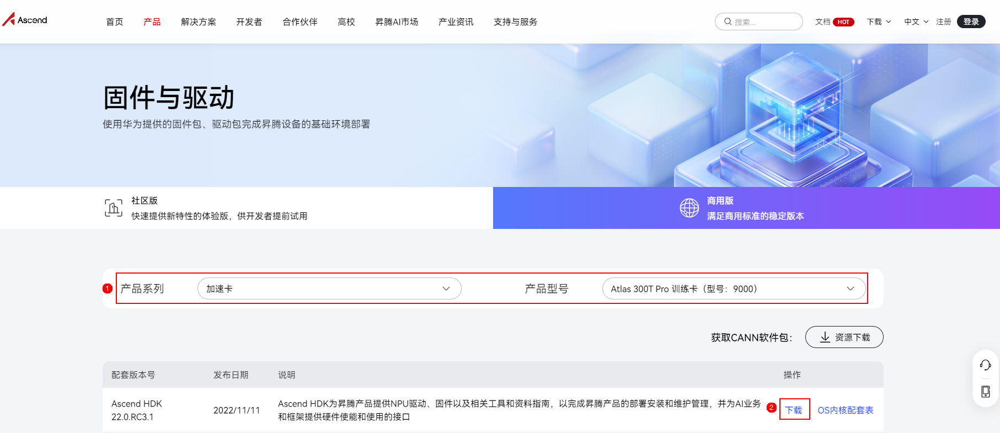The height and width of the screenshot is (433, 1000).
Task: Open the customer service headset icon
Action: click(x=986, y=365)
